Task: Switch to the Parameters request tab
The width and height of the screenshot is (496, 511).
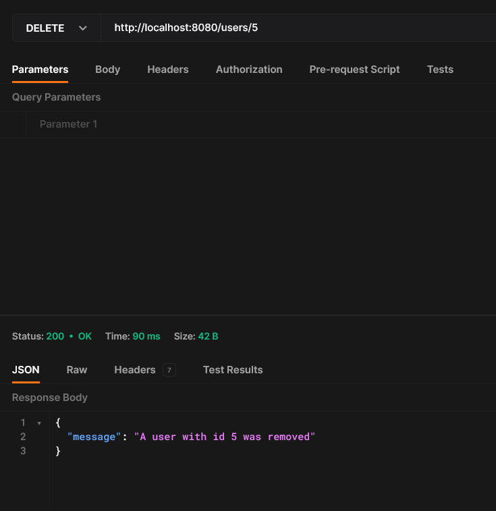Action: [x=40, y=70]
